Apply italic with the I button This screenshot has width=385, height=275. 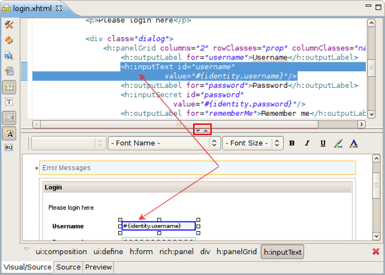coord(307,143)
